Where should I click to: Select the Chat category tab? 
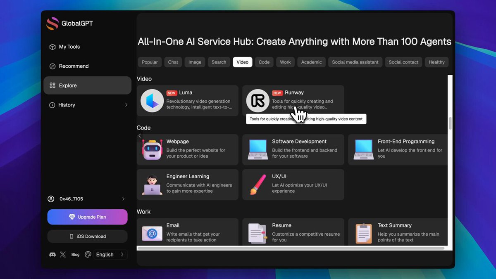pos(173,62)
